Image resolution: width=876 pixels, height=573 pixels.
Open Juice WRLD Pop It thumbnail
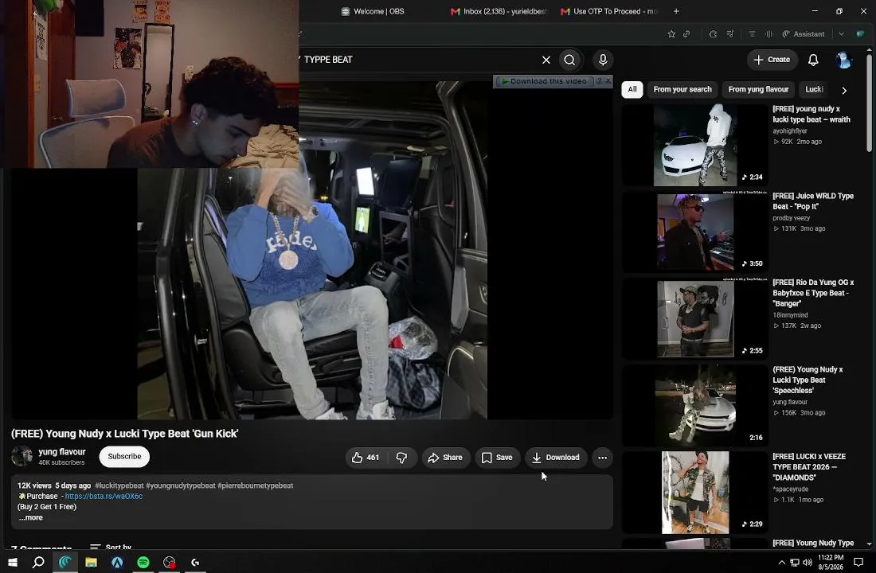click(x=695, y=232)
